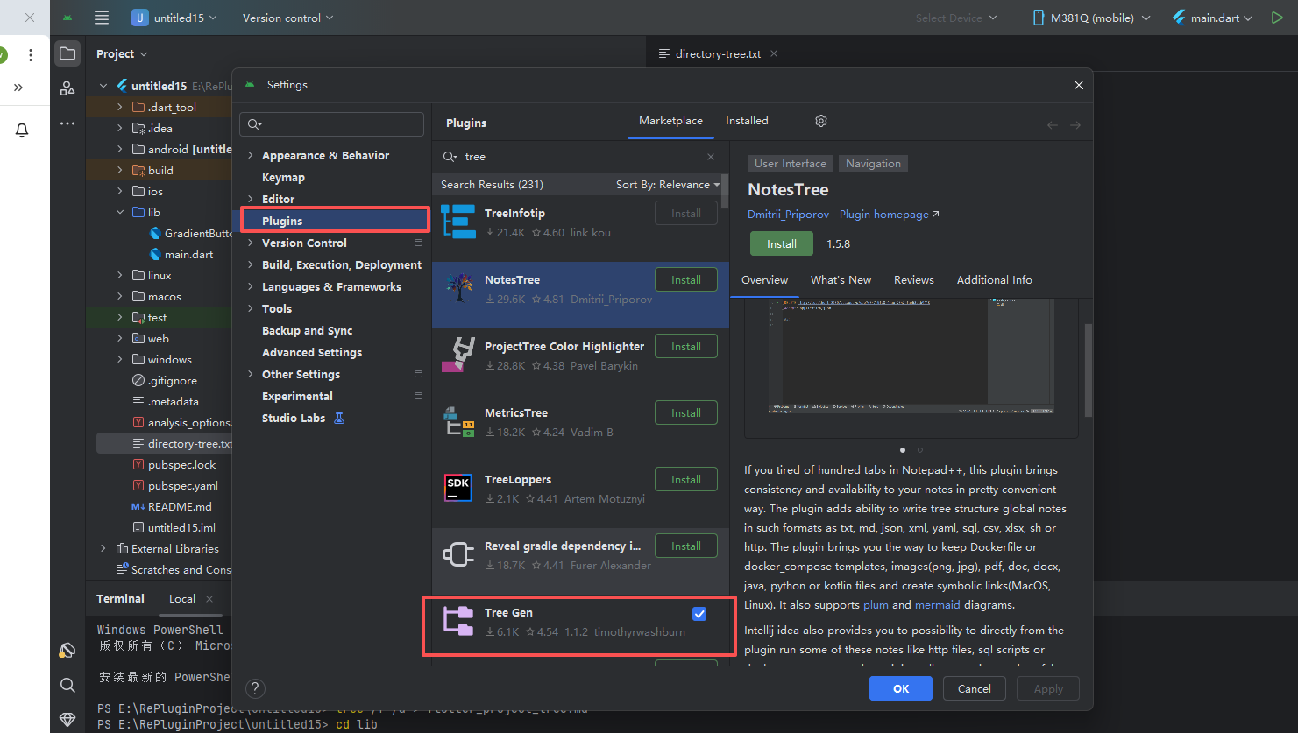Close the directory-tree.txt editor tab
This screenshot has width=1298, height=733.
[x=774, y=53]
